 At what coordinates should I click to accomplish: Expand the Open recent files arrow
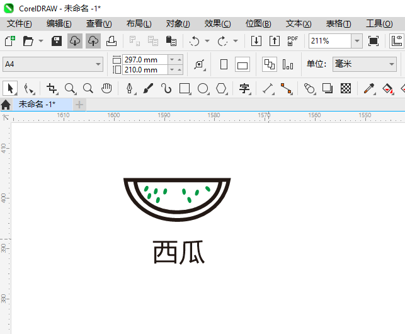click(41, 41)
